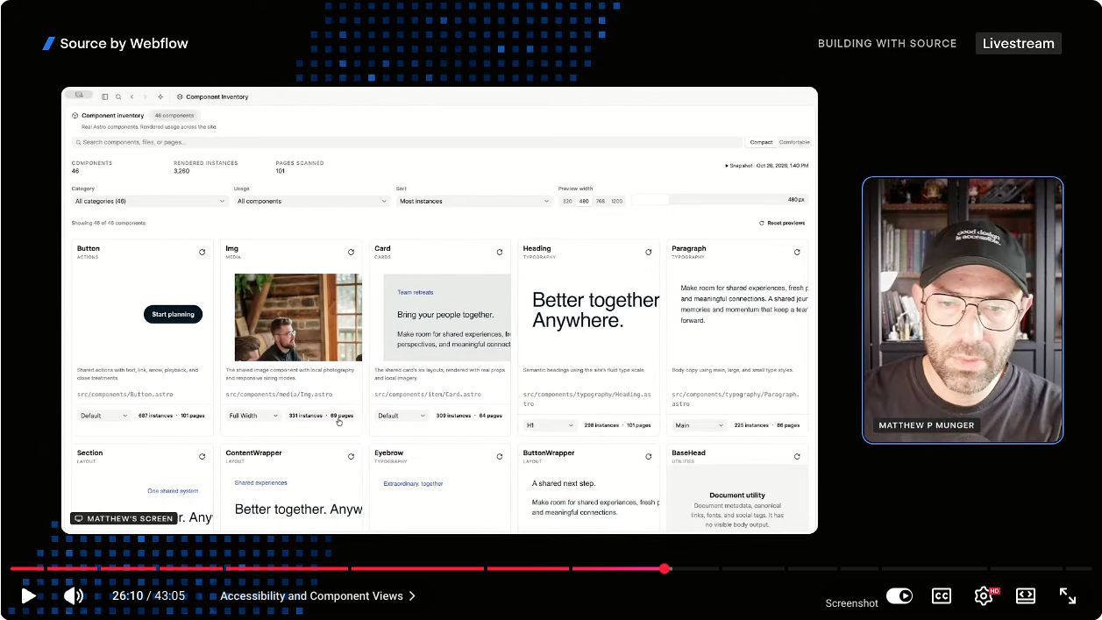Open Heading card's H1 variant dropdown
1102x620 pixels.
tap(551, 425)
